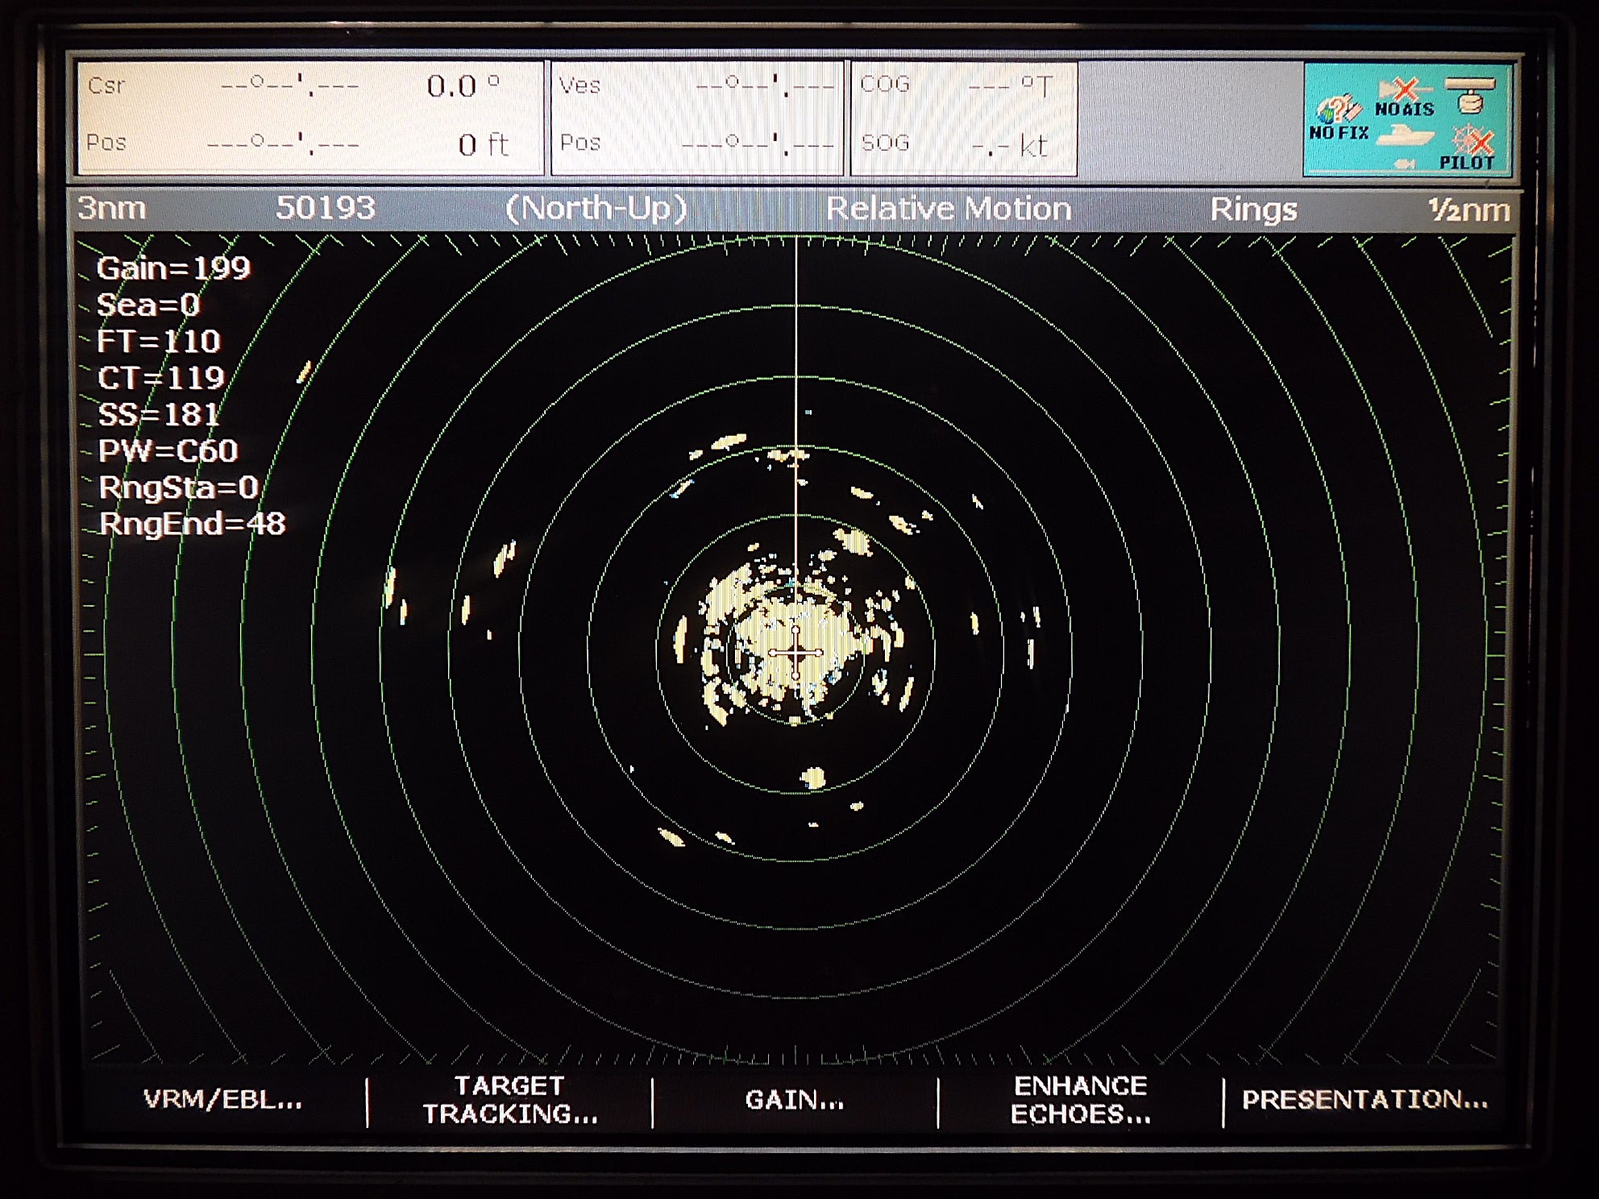Tap the NO AIS crossed-out status icon
Image resolution: width=1599 pixels, height=1199 pixels.
1405,97
